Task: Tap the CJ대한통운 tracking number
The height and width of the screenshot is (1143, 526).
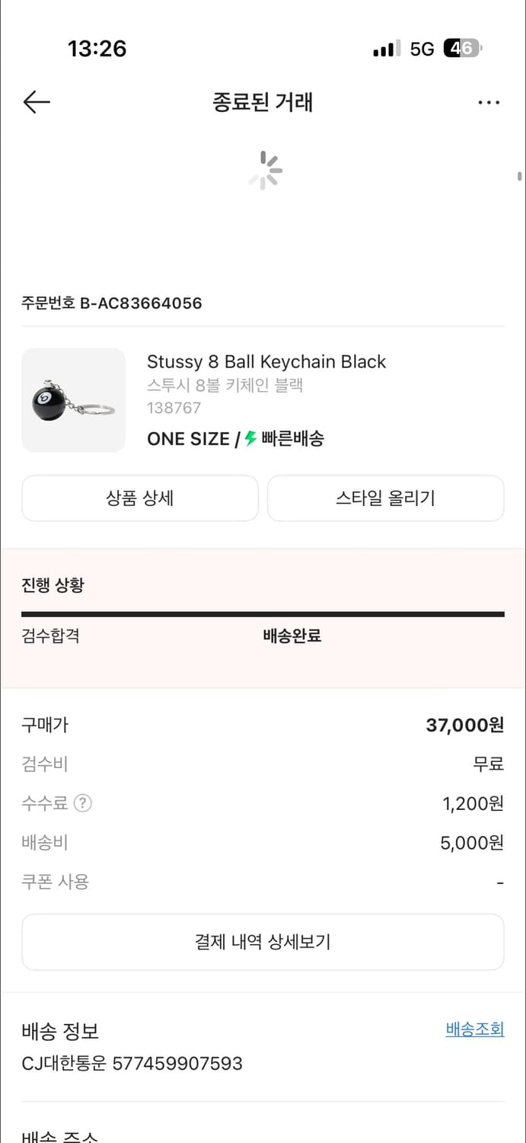Action: coord(132,1063)
